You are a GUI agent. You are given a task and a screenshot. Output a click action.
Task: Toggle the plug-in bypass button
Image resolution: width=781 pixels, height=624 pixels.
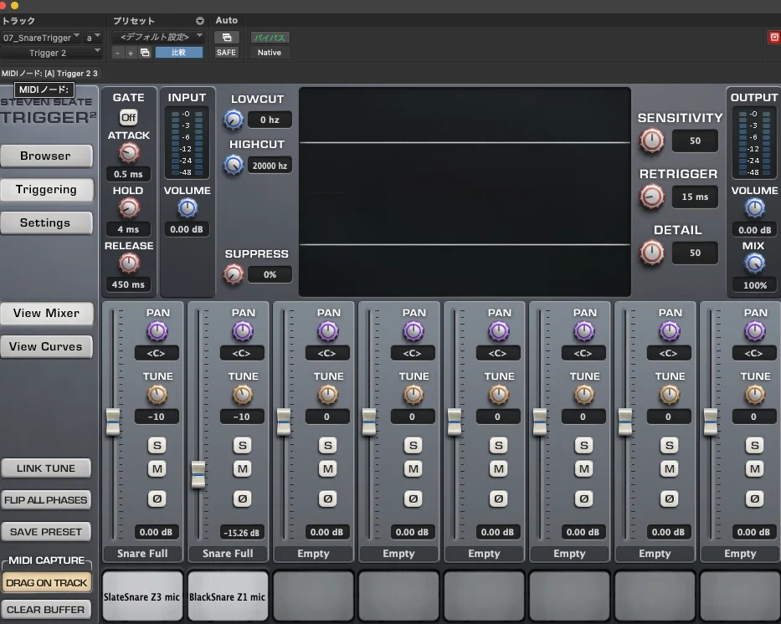click(x=270, y=38)
